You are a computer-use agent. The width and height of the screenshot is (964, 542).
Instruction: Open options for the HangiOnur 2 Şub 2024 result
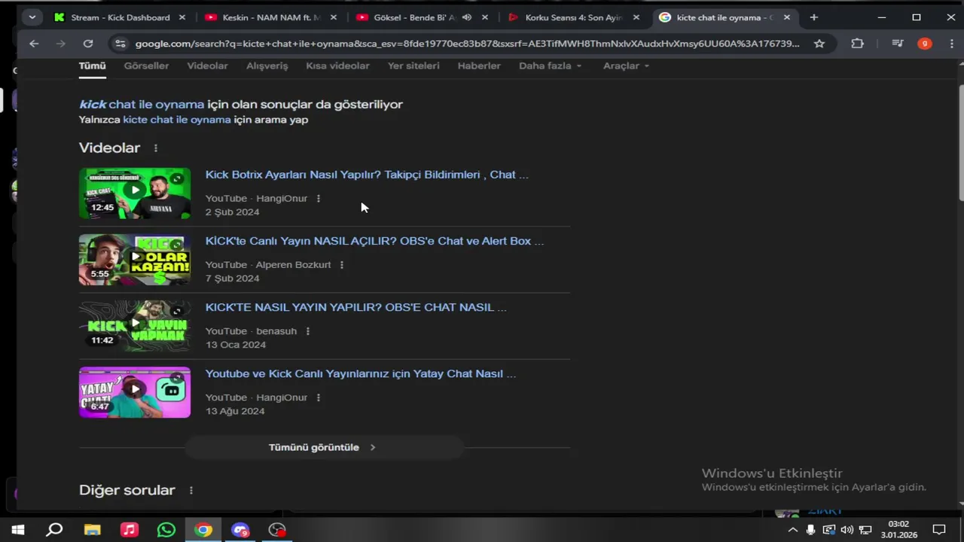[x=319, y=199]
